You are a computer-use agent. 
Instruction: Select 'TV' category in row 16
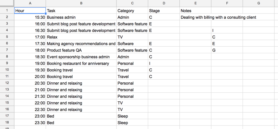pos(132,109)
